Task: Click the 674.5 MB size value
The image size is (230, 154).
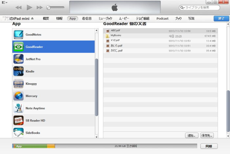Action: 210,36
